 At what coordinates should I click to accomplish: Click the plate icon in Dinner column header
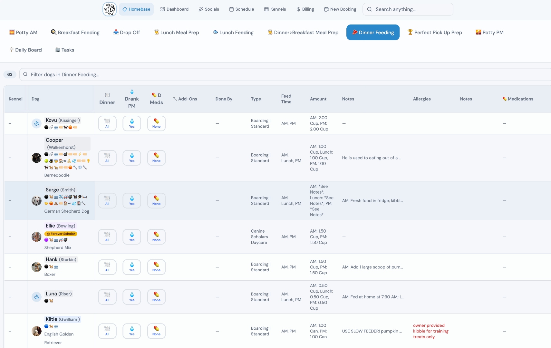click(107, 95)
